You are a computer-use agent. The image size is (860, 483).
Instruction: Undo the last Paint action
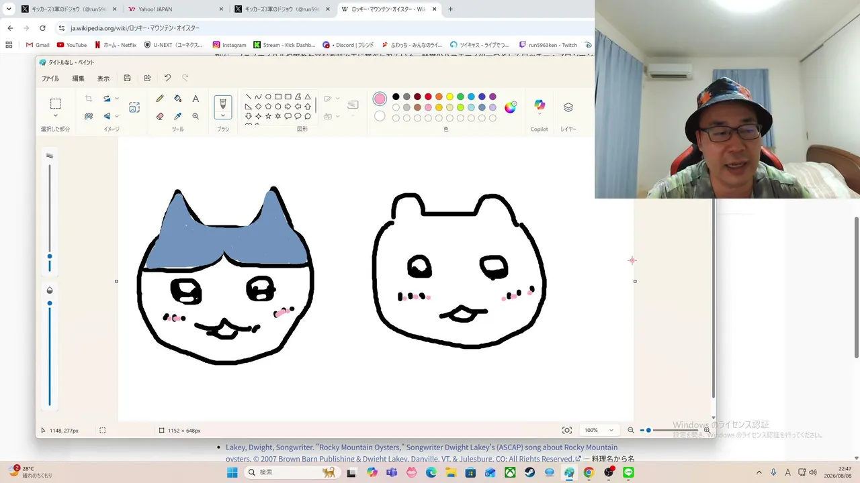pyautogui.click(x=167, y=78)
